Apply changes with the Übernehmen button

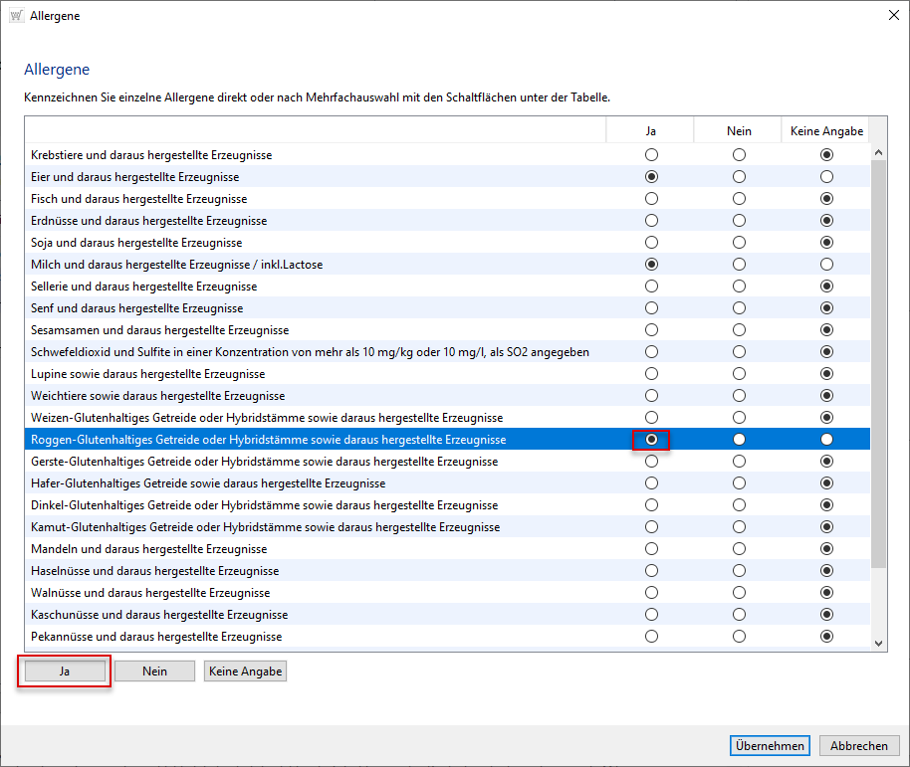[770, 746]
